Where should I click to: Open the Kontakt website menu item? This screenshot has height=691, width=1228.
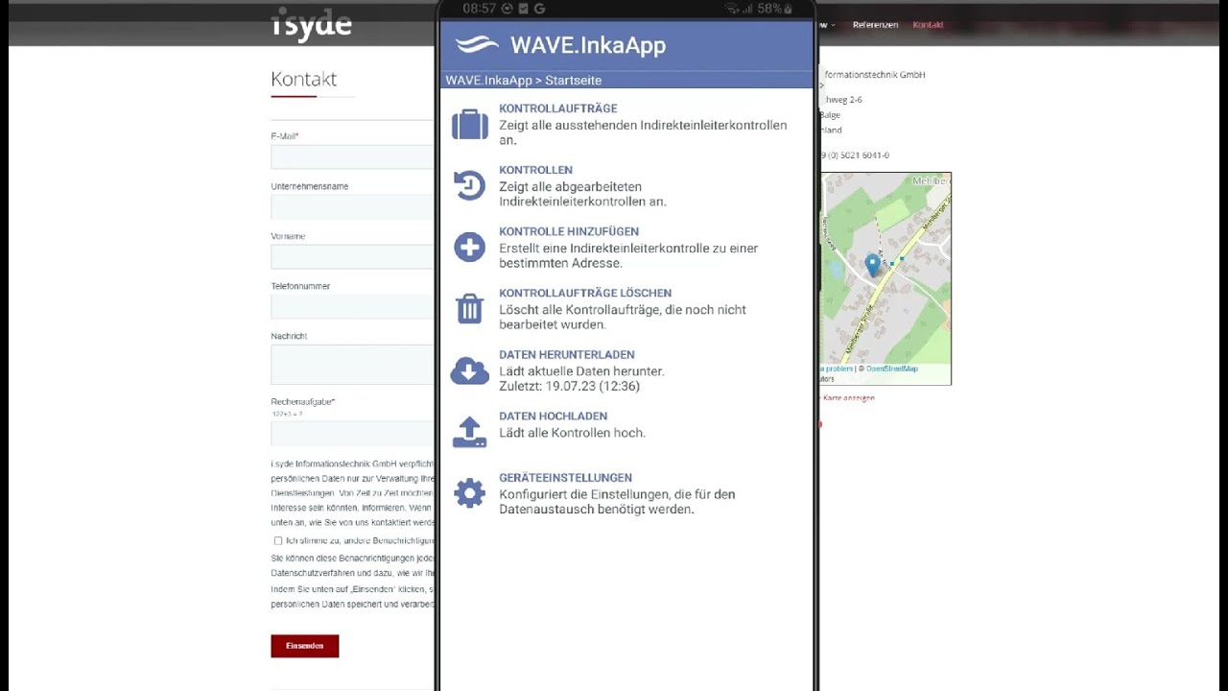[928, 25]
